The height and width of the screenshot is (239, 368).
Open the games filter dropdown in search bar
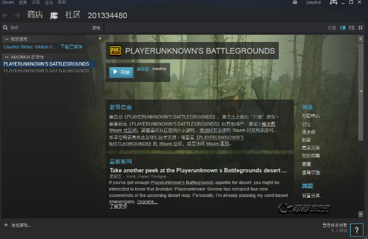click(96, 28)
